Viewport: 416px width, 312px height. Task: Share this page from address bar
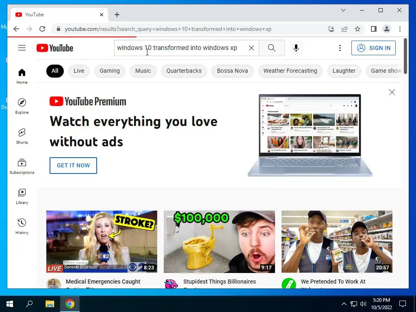[x=344, y=29]
